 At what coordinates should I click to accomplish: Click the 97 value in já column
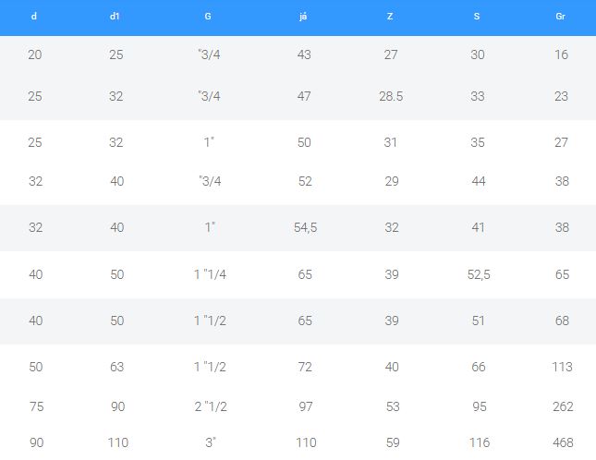(x=304, y=406)
